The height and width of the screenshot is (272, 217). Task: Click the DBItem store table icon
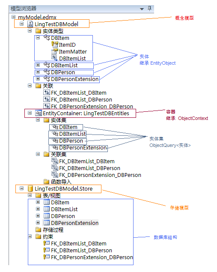coord(47,202)
